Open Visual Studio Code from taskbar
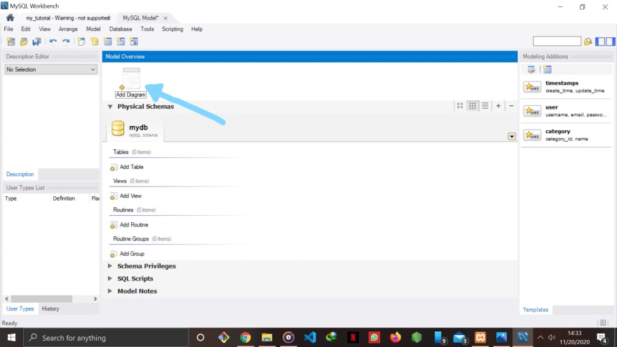617x347 pixels. pos(310,338)
